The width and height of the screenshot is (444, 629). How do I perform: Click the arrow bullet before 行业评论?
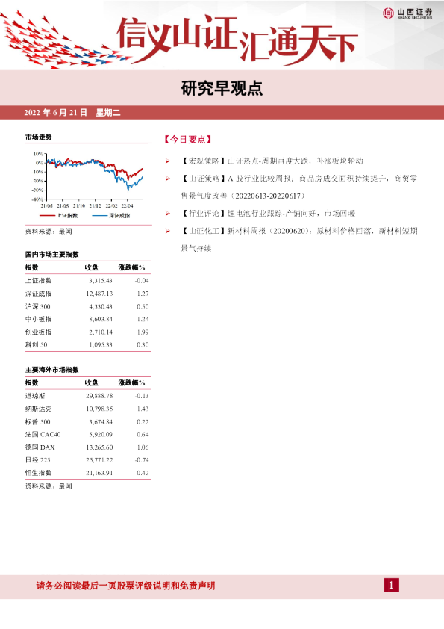pos(168,214)
